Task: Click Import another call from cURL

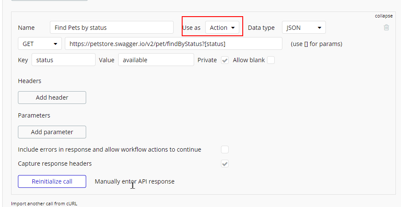Action: 44,204
